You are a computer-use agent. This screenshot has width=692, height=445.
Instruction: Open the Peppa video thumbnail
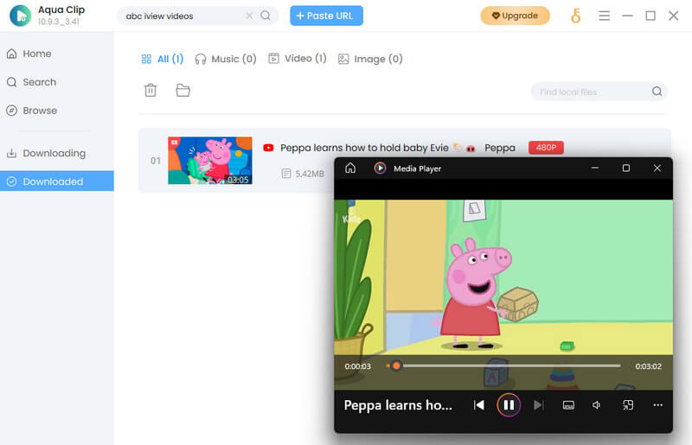210,161
